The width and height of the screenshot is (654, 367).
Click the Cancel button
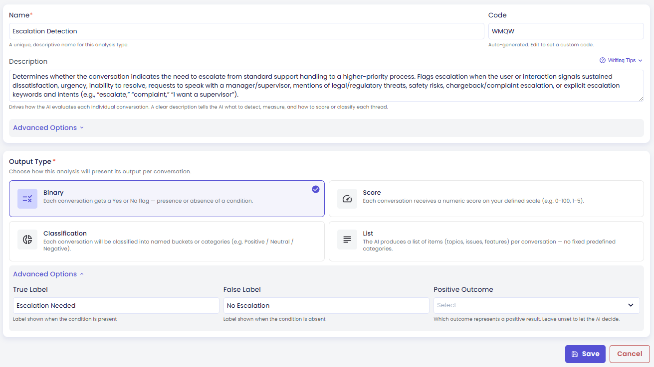[x=630, y=354]
